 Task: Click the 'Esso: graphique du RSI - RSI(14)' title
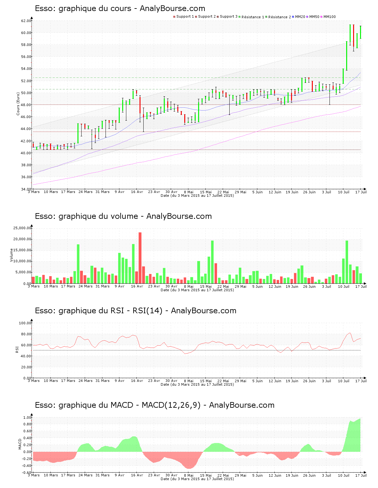[x=99, y=311]
